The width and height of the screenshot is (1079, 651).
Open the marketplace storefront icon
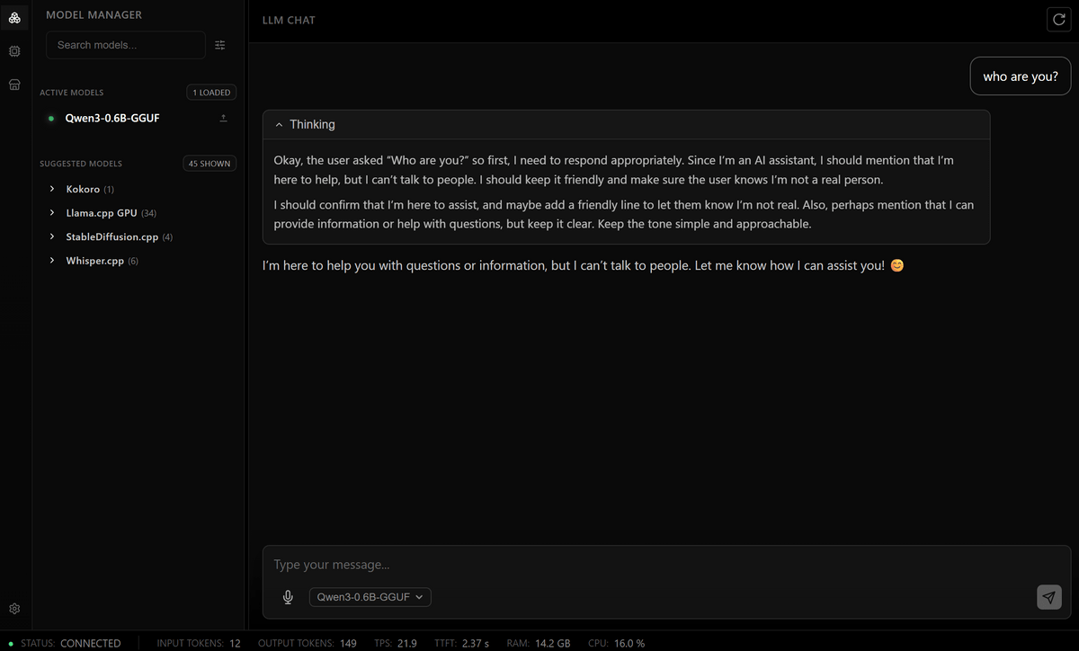[14, 85]
